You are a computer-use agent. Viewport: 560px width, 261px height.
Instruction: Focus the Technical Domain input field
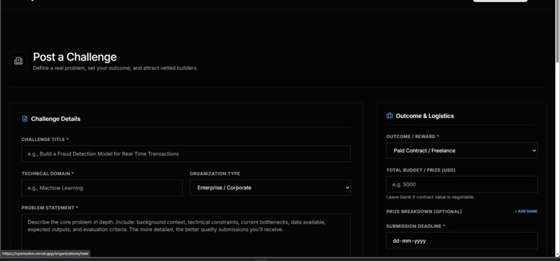tap(102, 188)
